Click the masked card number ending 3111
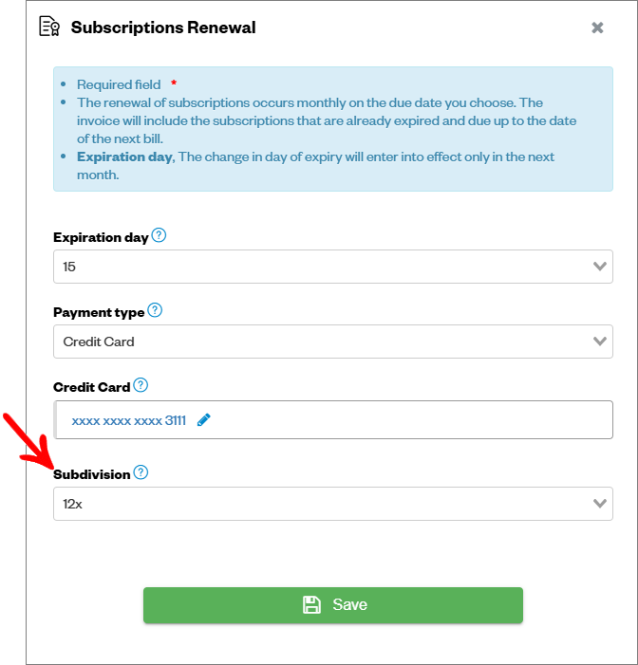Image resolution: width=638 pixels, height=665 pixels. (x=128, y=420)
